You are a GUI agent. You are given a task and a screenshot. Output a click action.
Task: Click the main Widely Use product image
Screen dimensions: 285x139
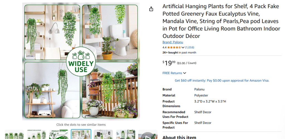(x=81, y=61)
